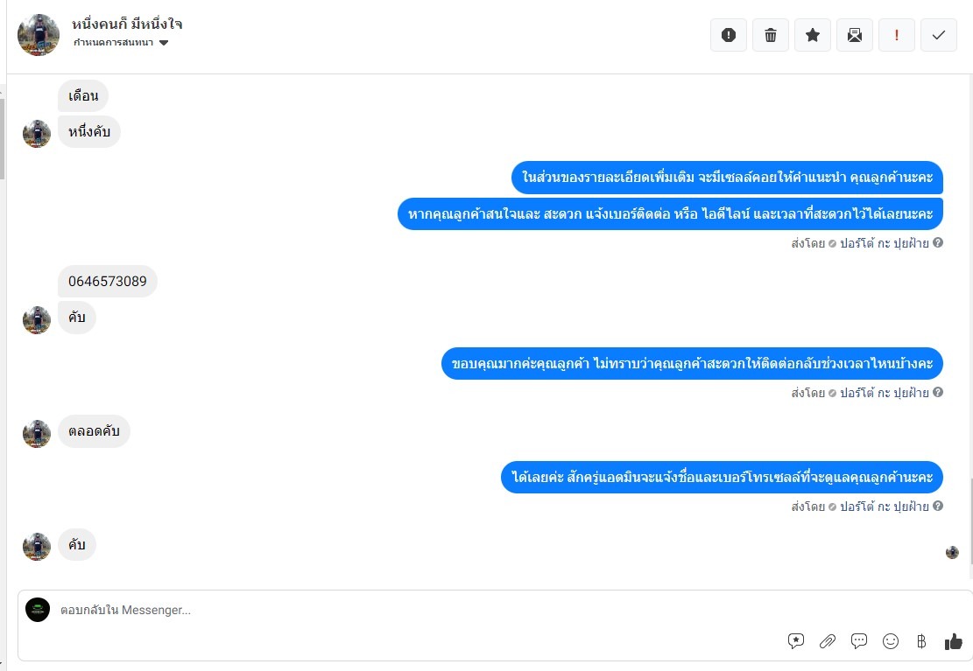
Task: Click the red exclamation priority icon
Action: point(897,35)
